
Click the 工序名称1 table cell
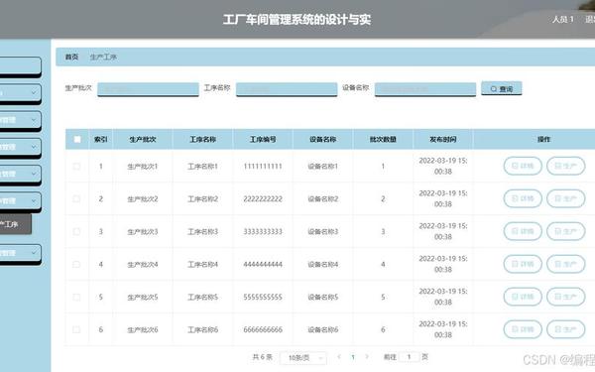tap(202, 167)
